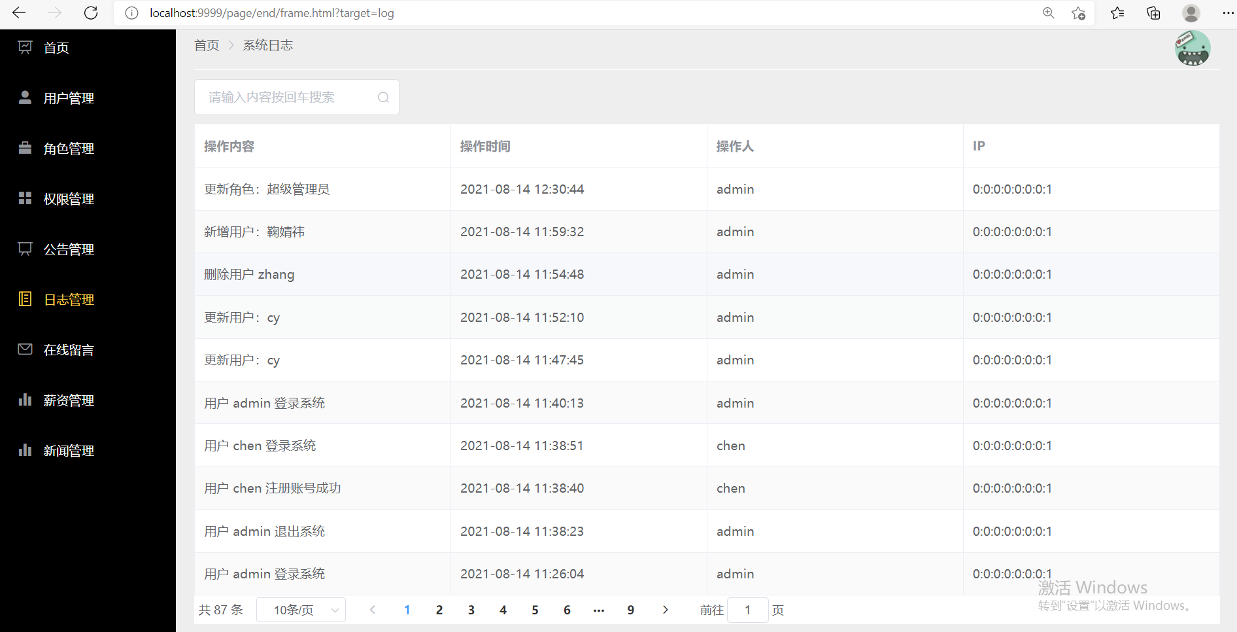Open the favorites list icon

coord(1117,13)
